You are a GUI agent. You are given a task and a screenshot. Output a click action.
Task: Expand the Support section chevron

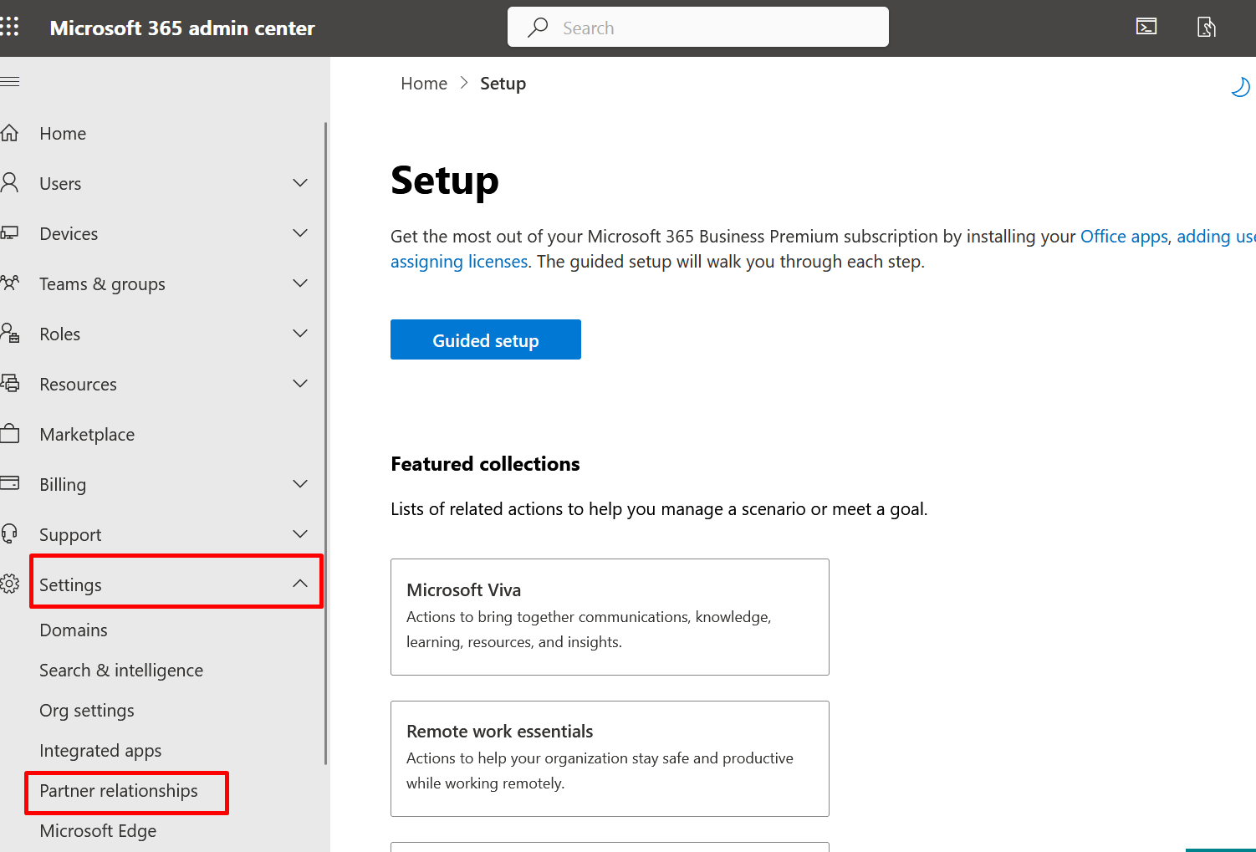(x=300, y=533)
